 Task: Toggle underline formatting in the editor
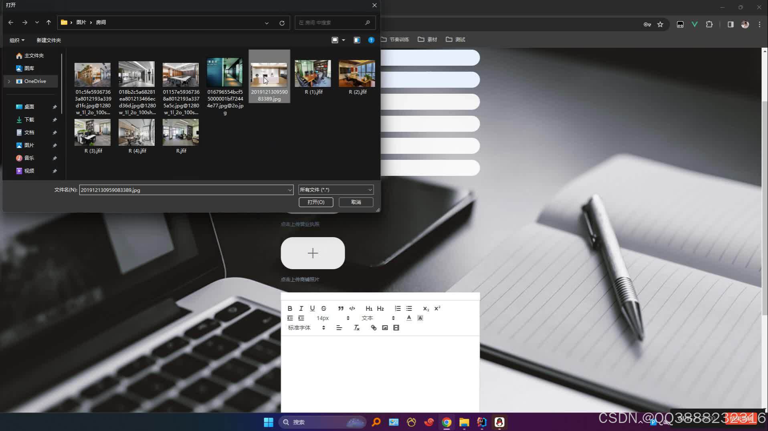[x=312, y=308]
